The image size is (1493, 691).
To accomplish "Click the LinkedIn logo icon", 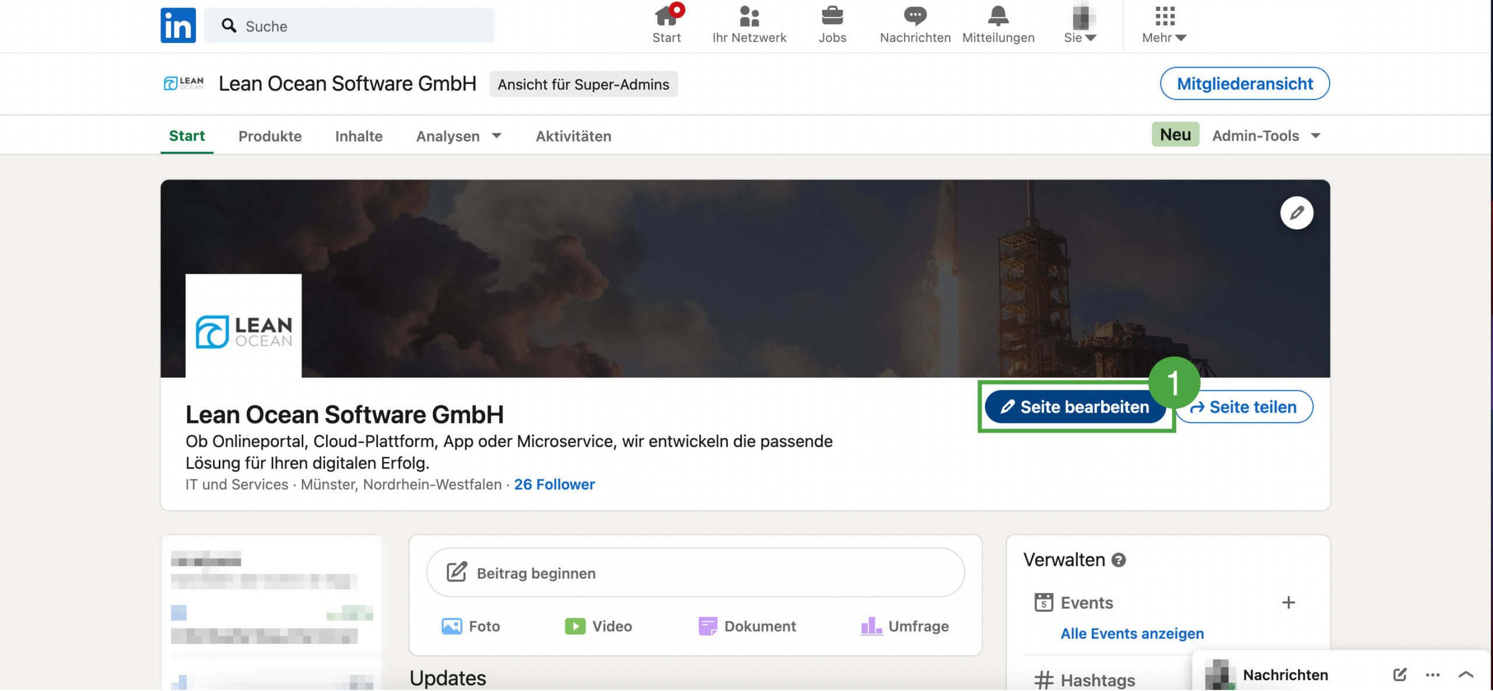I will click(x=178, y=25).
